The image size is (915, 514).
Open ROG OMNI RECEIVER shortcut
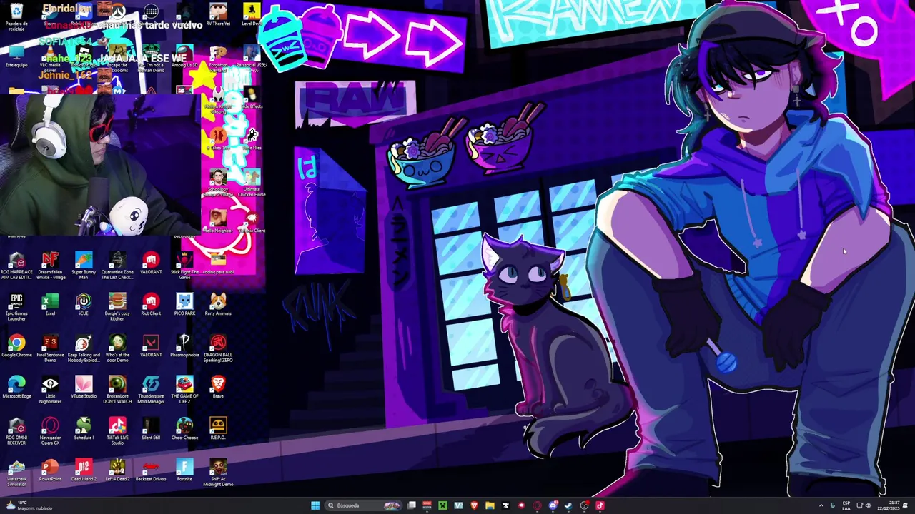coord(16,431)
